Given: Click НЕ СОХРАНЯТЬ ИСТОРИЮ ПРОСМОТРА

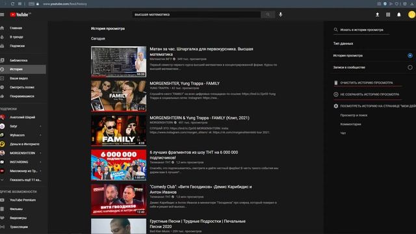Looking at the screenshot, I should click(x=369, y=94).
